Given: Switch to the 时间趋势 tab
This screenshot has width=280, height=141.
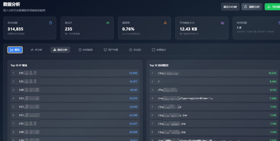Looking at the screenshot, I should pos(86,50).
